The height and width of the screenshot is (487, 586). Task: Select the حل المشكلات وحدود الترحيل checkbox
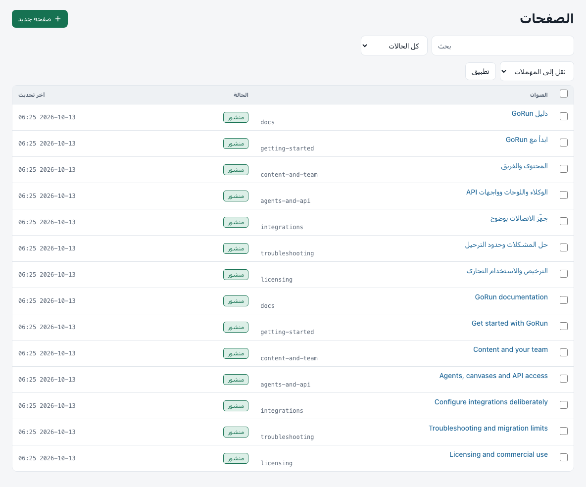(564, 247)
